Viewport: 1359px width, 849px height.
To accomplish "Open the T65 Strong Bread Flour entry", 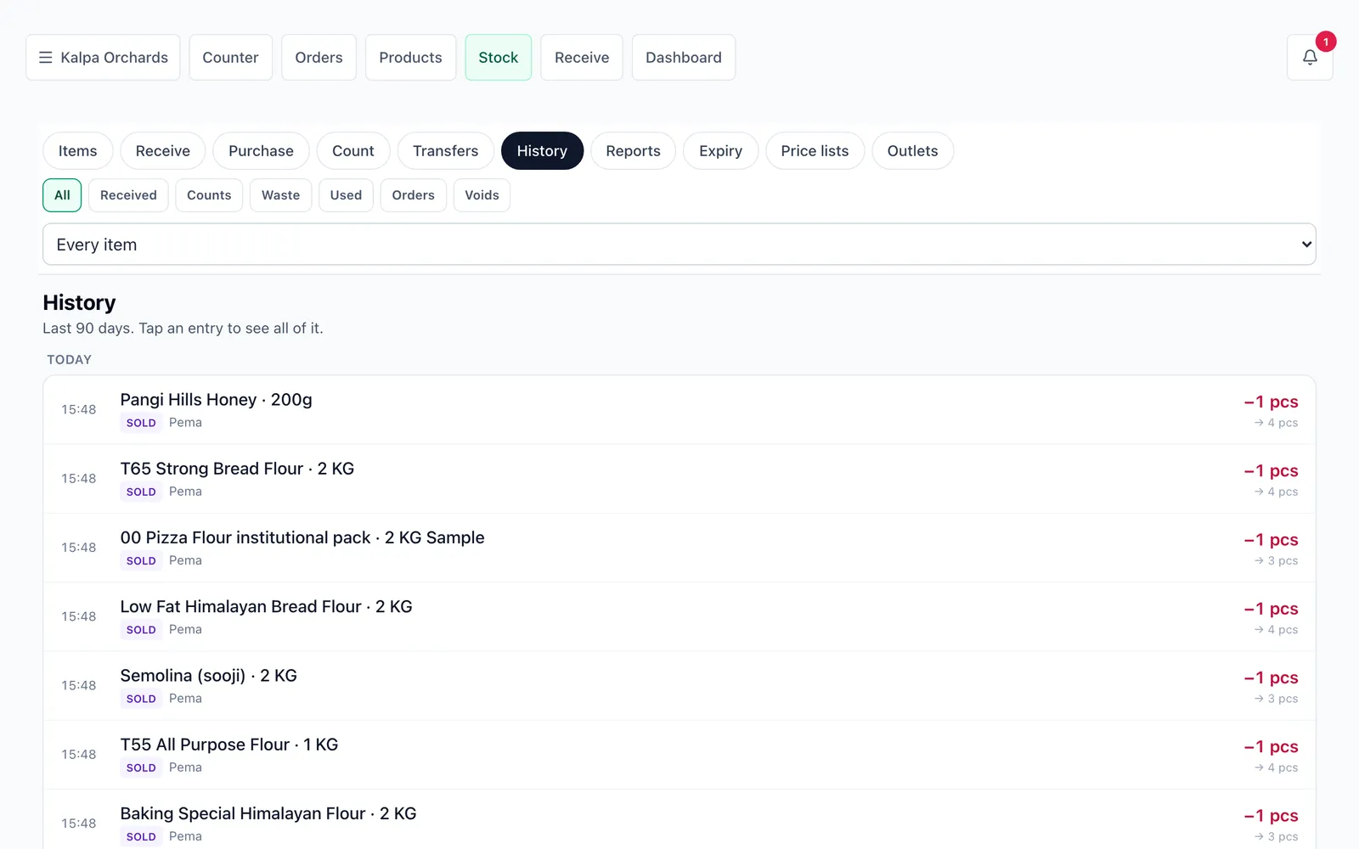I will (679, 479).
